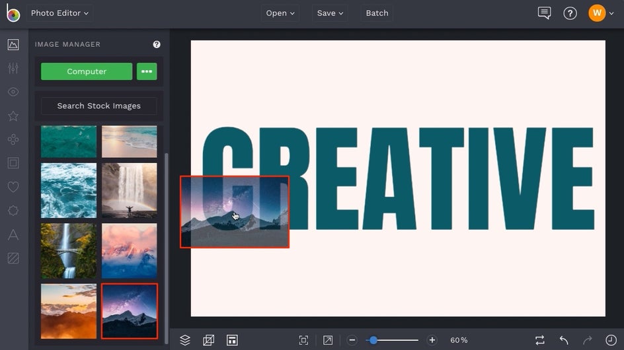Click the compare/swap arrows icon
624x350 pixels.
tap(539, 340)
